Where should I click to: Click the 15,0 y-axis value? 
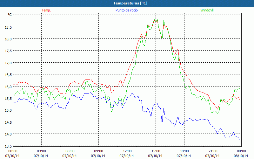point(9,110)
